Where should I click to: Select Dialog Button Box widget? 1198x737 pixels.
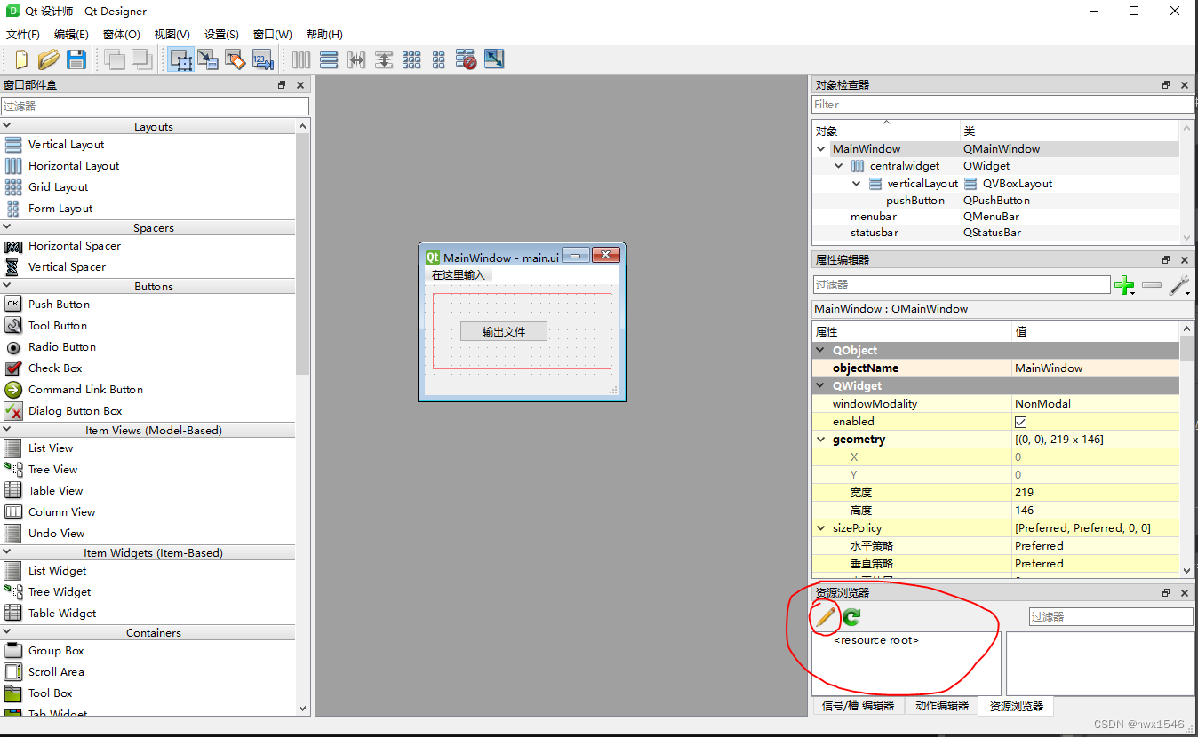coord(75,411)
